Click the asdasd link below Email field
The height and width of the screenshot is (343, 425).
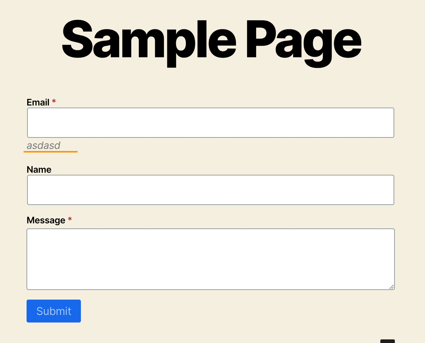(x=43, y=146)
